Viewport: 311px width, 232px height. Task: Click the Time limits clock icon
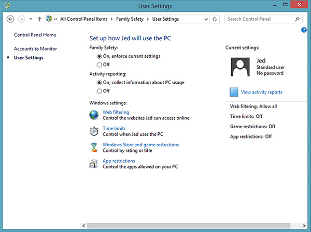94,131
